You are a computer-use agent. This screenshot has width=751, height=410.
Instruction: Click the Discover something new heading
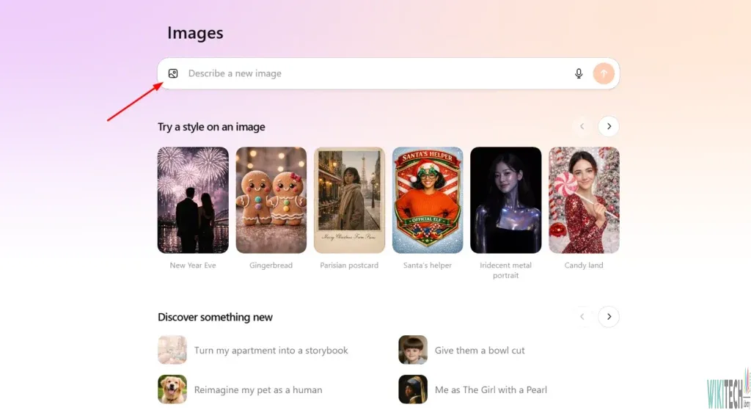pyautogui.click(x=215, y=317)
